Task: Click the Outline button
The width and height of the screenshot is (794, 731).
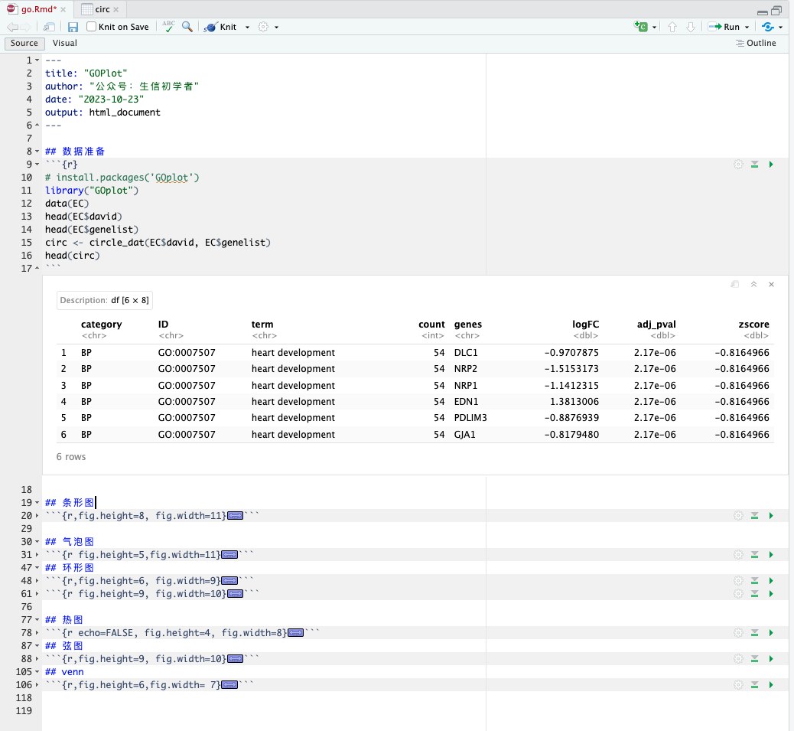Action: 756,44
